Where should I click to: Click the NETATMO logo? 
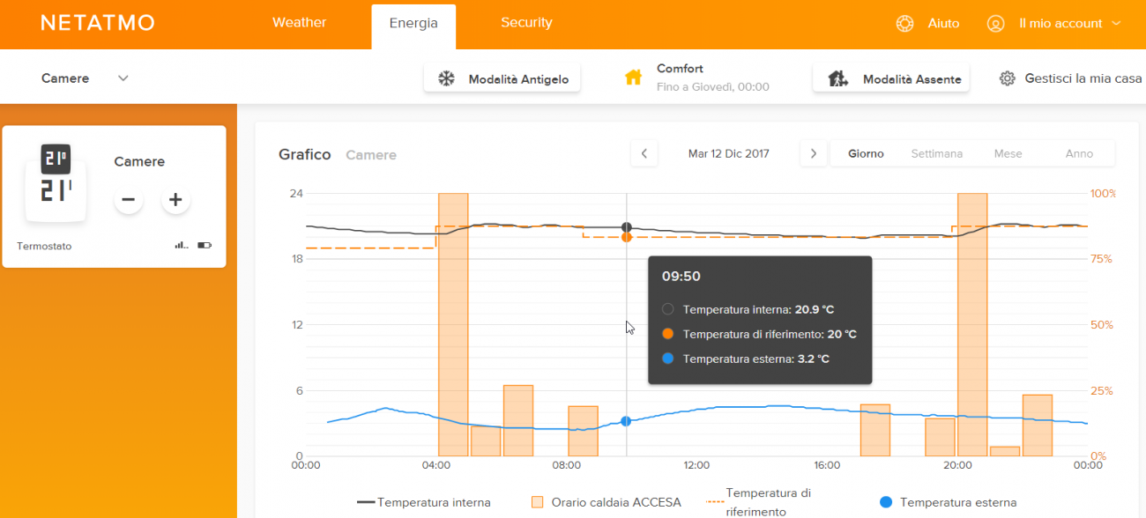(x=98, y=23)
